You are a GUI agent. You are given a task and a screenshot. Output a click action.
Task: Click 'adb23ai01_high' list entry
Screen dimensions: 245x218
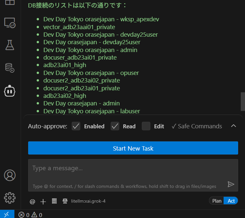65,65
